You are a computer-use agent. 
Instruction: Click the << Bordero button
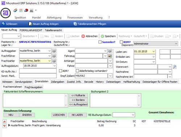pos(78,100)
